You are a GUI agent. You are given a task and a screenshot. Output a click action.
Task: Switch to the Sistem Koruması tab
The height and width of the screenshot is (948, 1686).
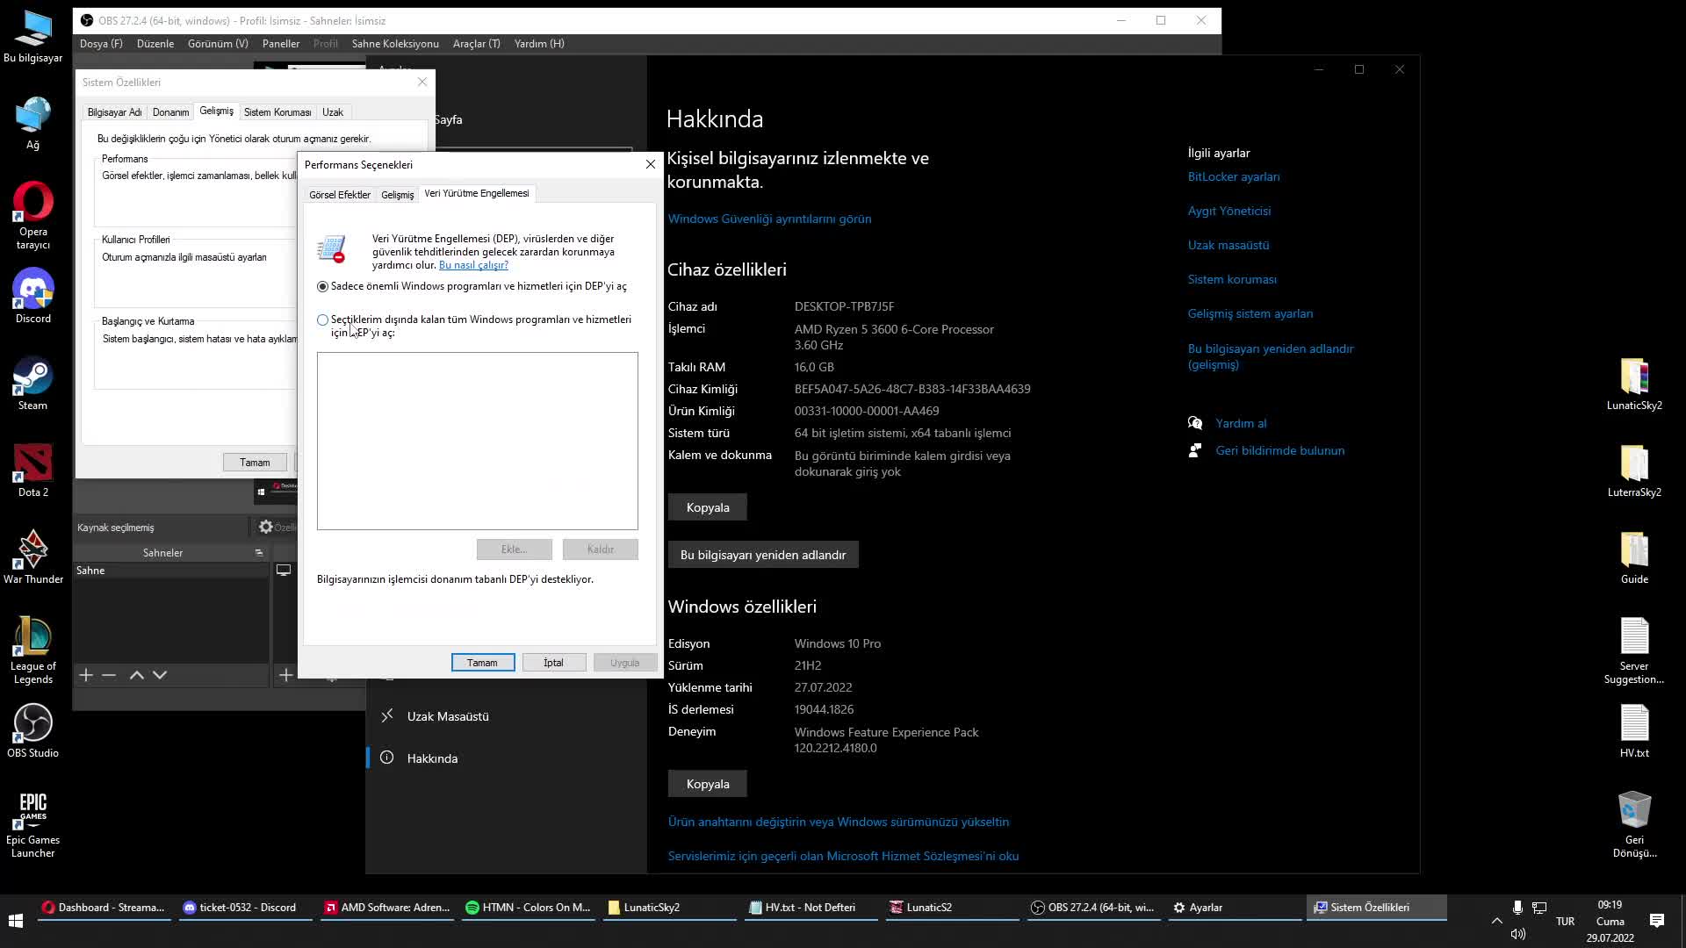(277, 112)
